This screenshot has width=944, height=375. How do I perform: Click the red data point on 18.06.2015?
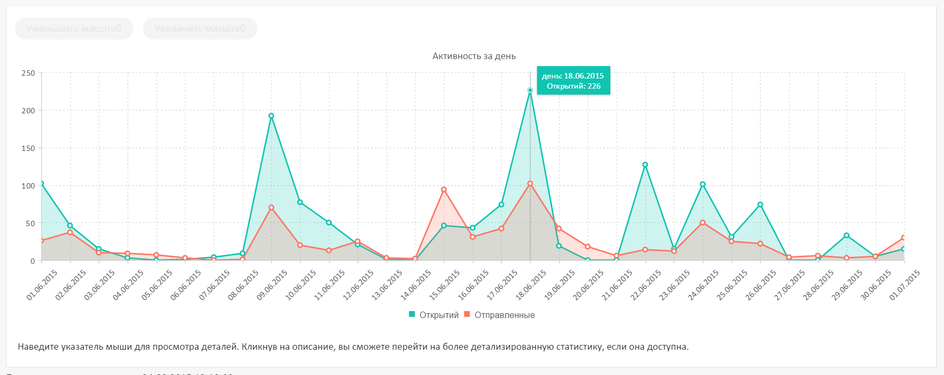tap(530, 184)
